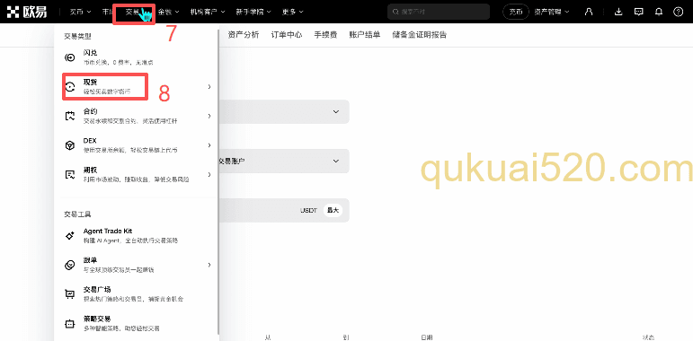Image resolution: width=693 pixels, height=341 pixels.
Task: Click the 市场 item in top navigation
Action: coord(107,12)
